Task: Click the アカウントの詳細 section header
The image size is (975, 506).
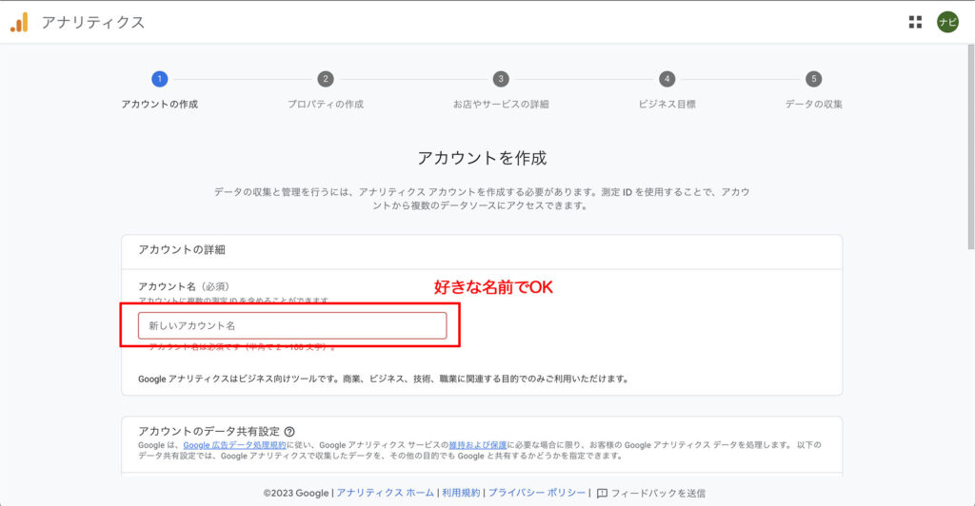Action: [x=182, y=249]
